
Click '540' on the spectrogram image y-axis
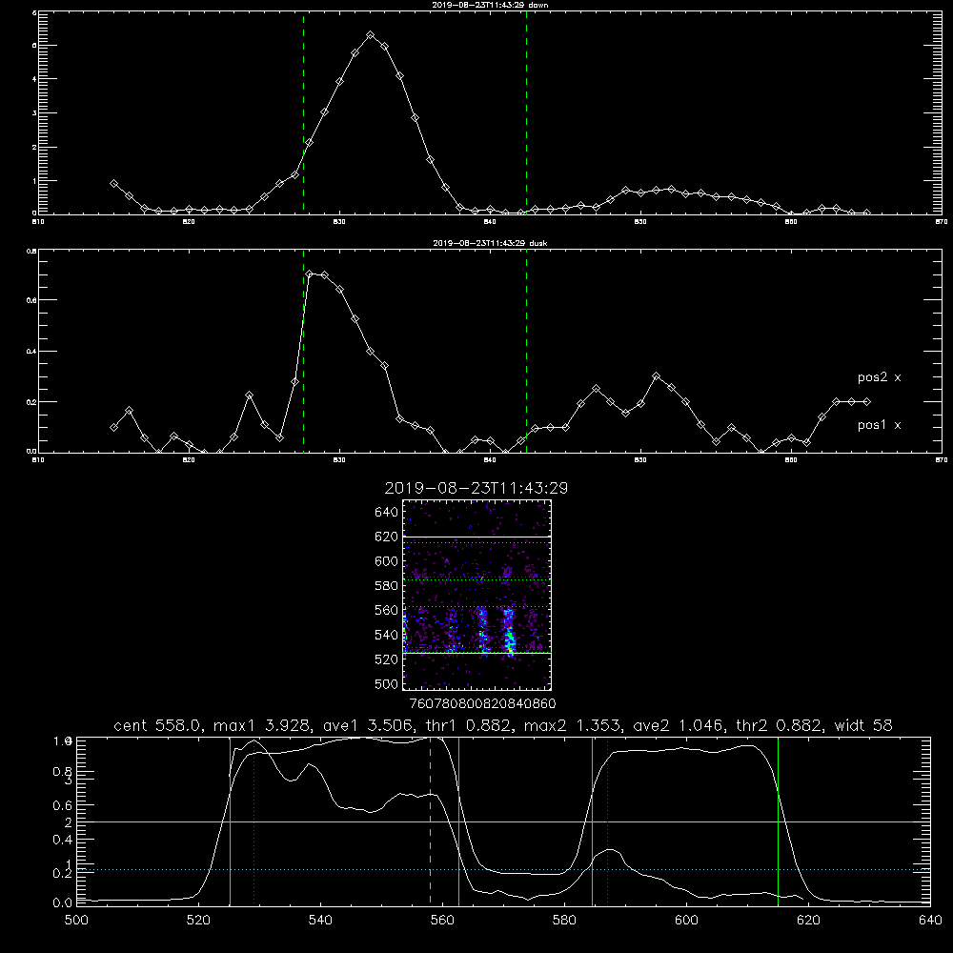tap(387, 635)
